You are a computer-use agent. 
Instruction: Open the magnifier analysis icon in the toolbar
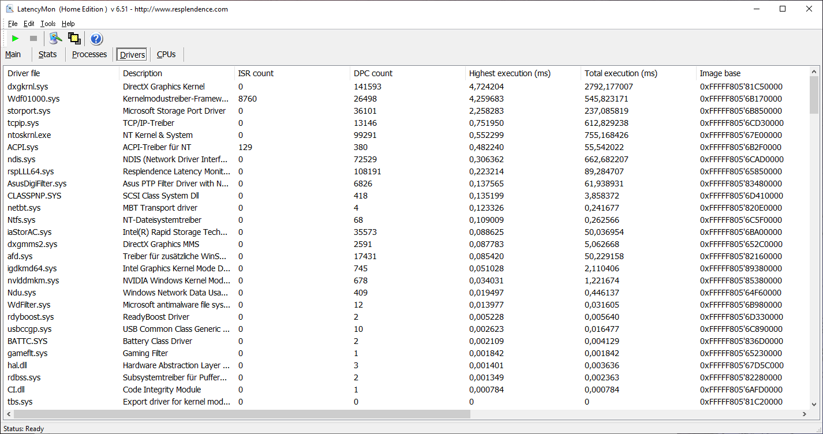(55, 39)
